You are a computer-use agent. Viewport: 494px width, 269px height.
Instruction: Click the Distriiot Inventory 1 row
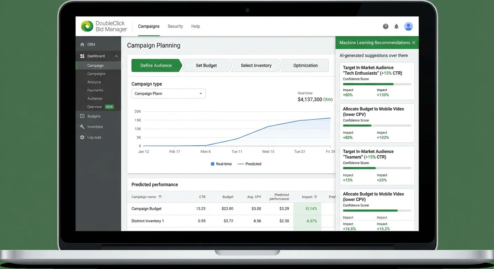231,221
